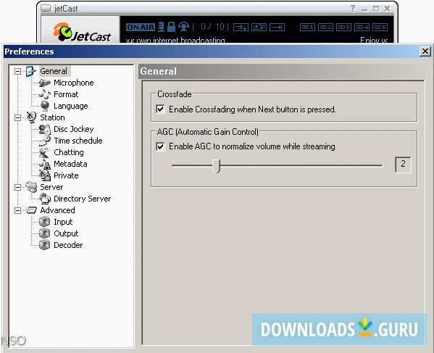Click the Chatting icon

click(x=45, y=152)
